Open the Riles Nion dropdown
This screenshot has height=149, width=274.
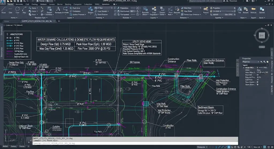(x=191, y=8)
